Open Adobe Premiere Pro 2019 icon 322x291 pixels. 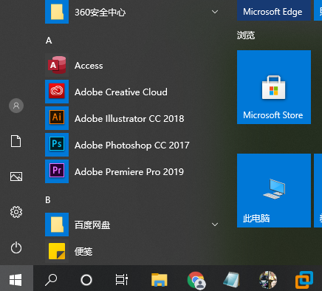click(x=57, y=171)
